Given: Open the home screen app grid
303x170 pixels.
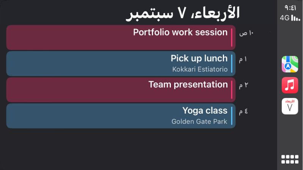Looking at the screenshot, I should (x=290, y=159).
